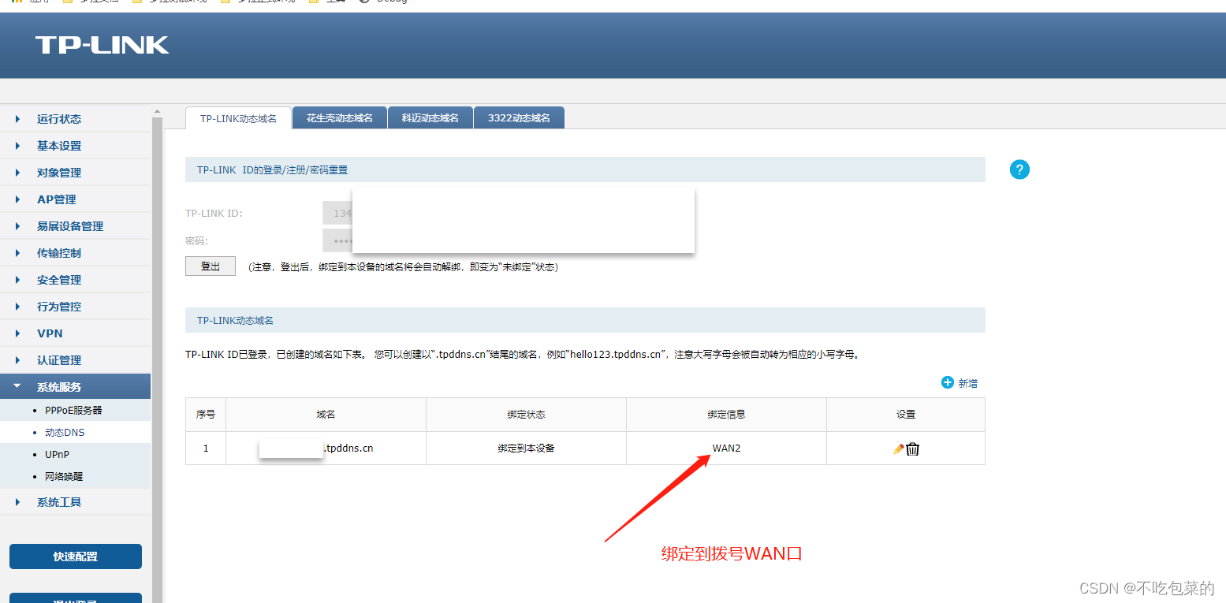Click the sidebar scrollbar up arrow
The height and width of the screenshot is (603, 1226).
click(x=157, y=112)
